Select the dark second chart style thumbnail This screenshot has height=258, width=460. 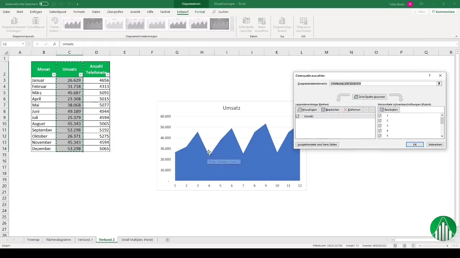tap(93, 24)
